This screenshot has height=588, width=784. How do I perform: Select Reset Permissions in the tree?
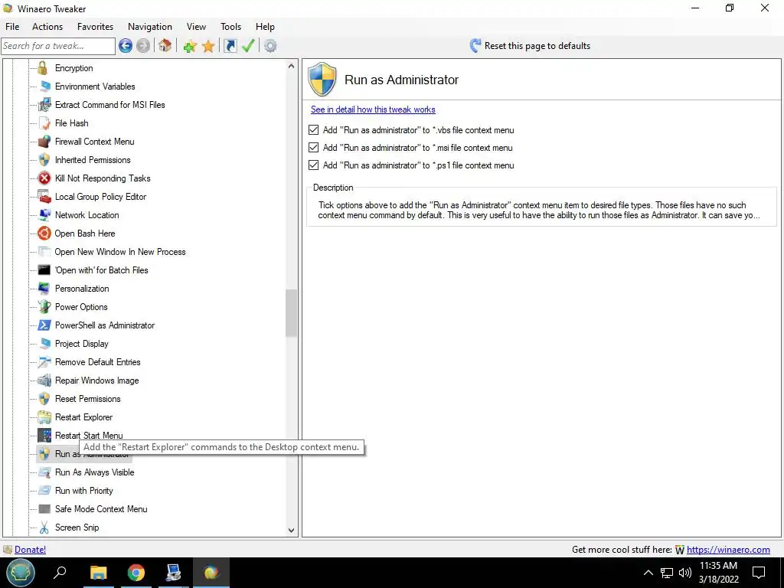[87, 399]
